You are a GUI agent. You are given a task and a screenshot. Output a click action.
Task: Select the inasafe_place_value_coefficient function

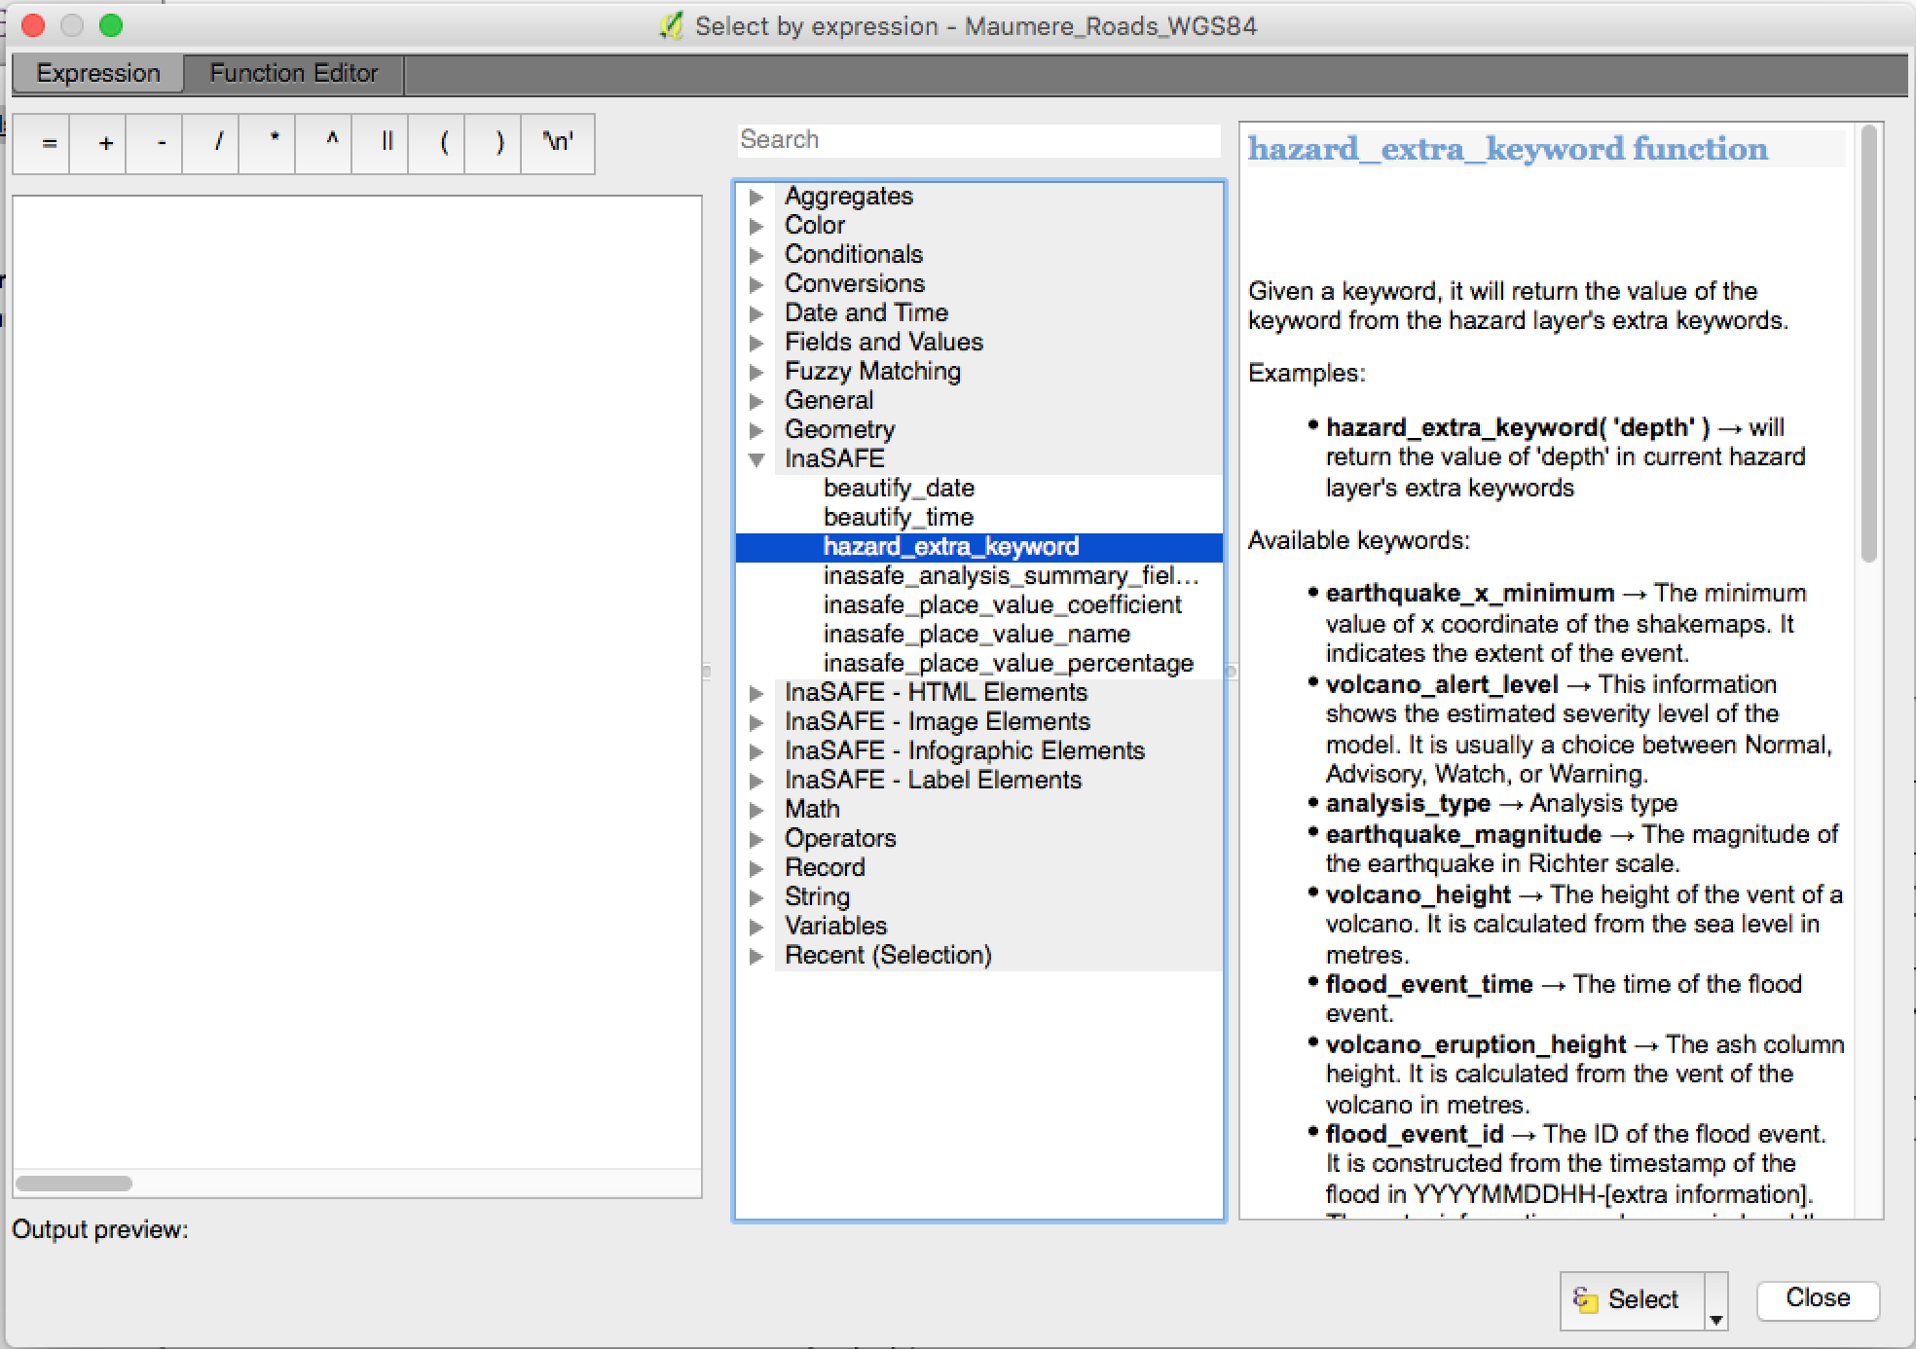1003,604
